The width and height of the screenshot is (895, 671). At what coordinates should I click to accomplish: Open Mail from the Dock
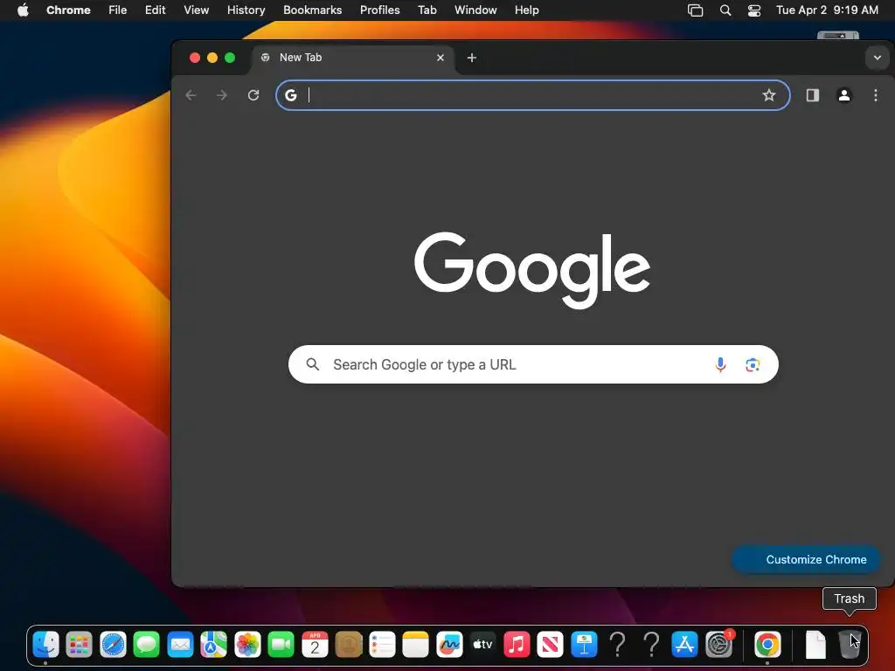coord(180,645)
